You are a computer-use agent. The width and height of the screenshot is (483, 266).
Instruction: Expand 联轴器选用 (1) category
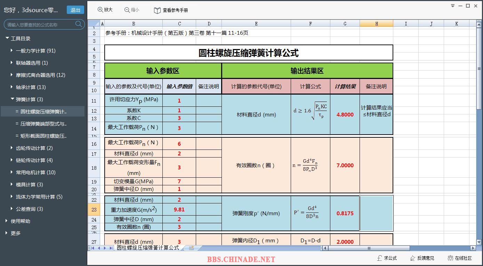click(12, 63)
